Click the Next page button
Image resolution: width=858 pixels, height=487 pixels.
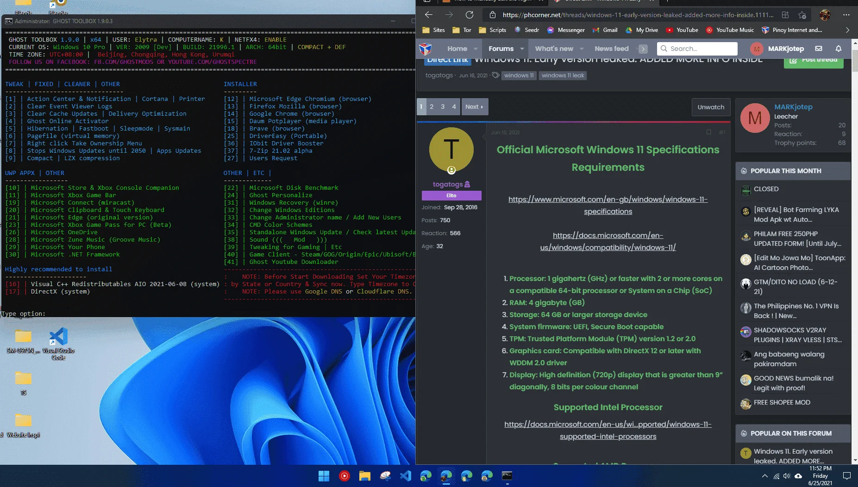[474, 106]
